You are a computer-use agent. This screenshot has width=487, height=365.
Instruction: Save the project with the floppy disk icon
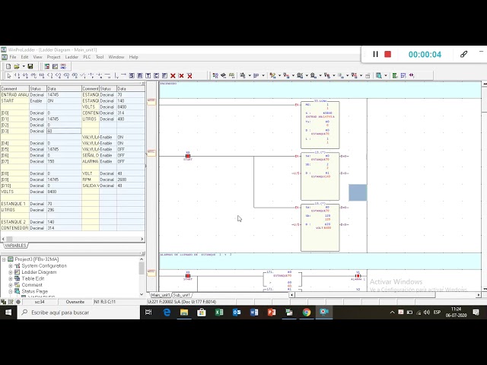(x=30, y=66)
